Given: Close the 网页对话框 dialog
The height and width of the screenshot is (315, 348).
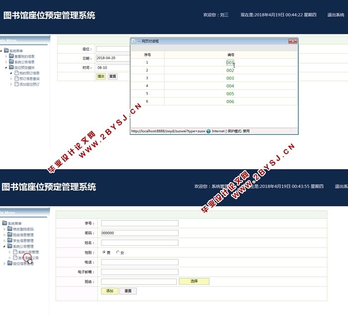Looking at the screenshot, I should [293, 41].
